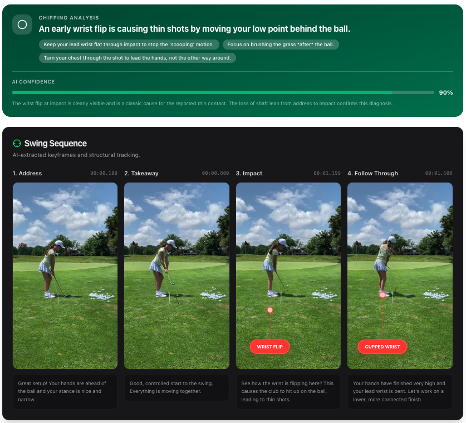Click the circle icon beside Chipping Analysis

tap(22, 24)
